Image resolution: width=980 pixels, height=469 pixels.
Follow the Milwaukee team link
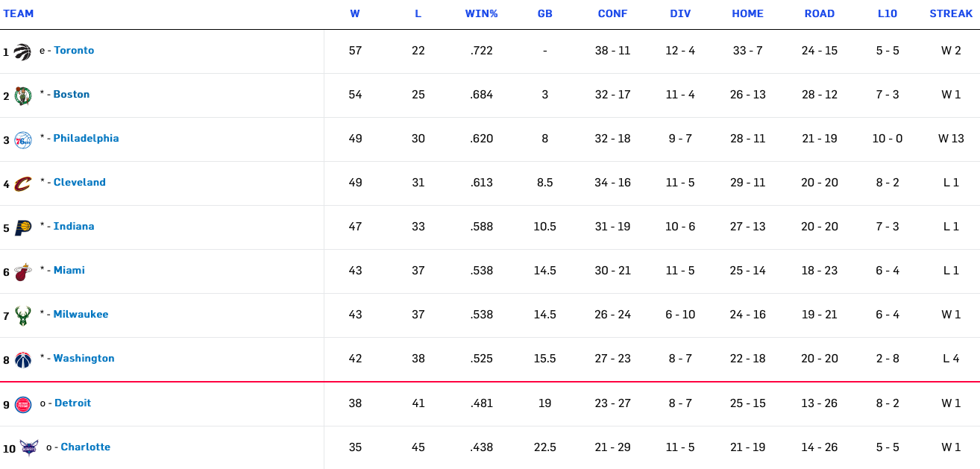click(81, 315)
